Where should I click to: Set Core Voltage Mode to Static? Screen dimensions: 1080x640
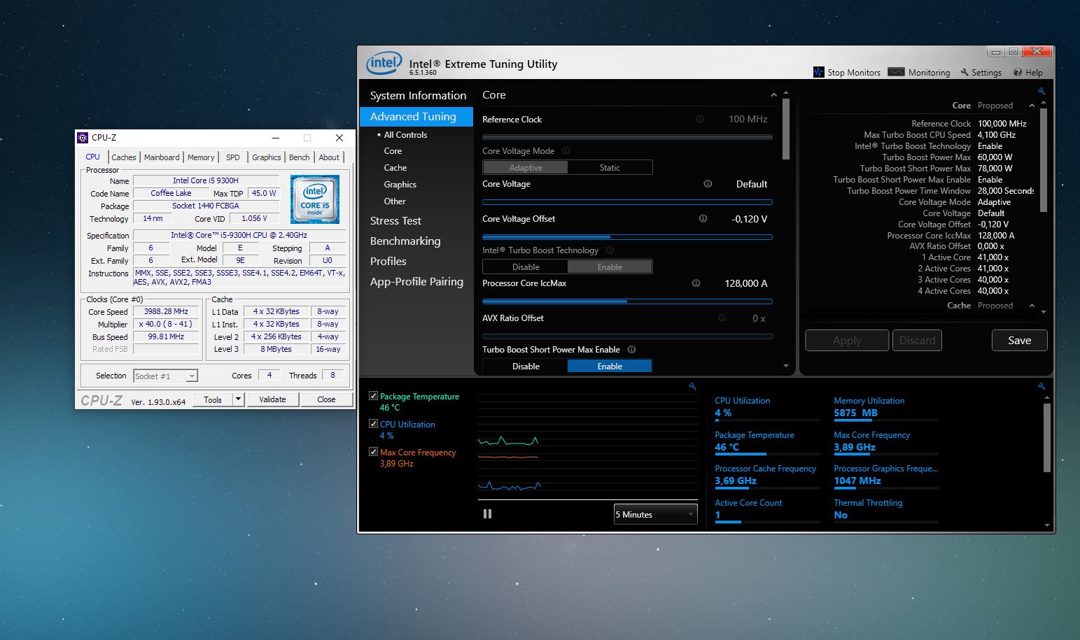click(610, 167)
